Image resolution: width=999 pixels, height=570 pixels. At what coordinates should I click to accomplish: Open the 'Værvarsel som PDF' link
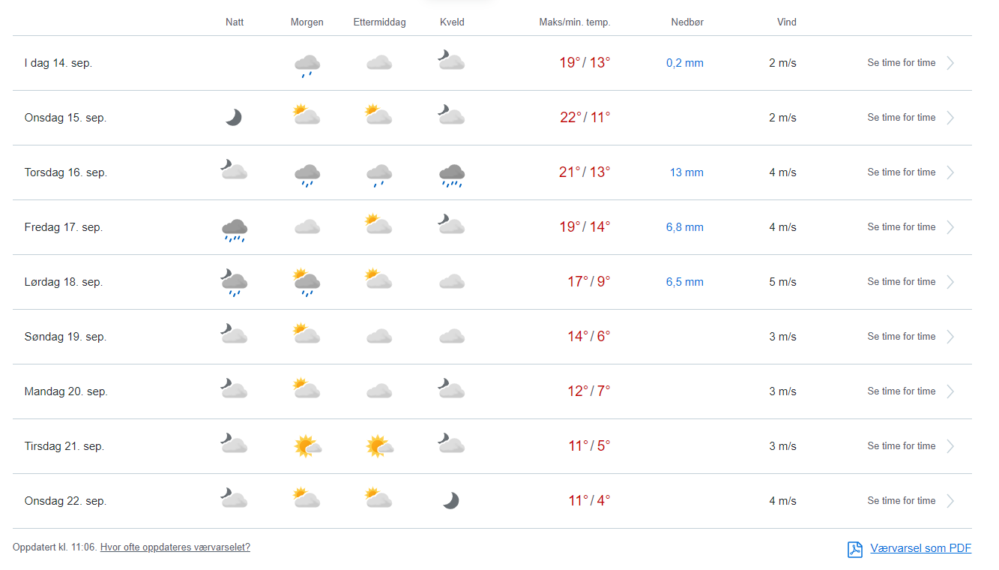click(920, 548)
